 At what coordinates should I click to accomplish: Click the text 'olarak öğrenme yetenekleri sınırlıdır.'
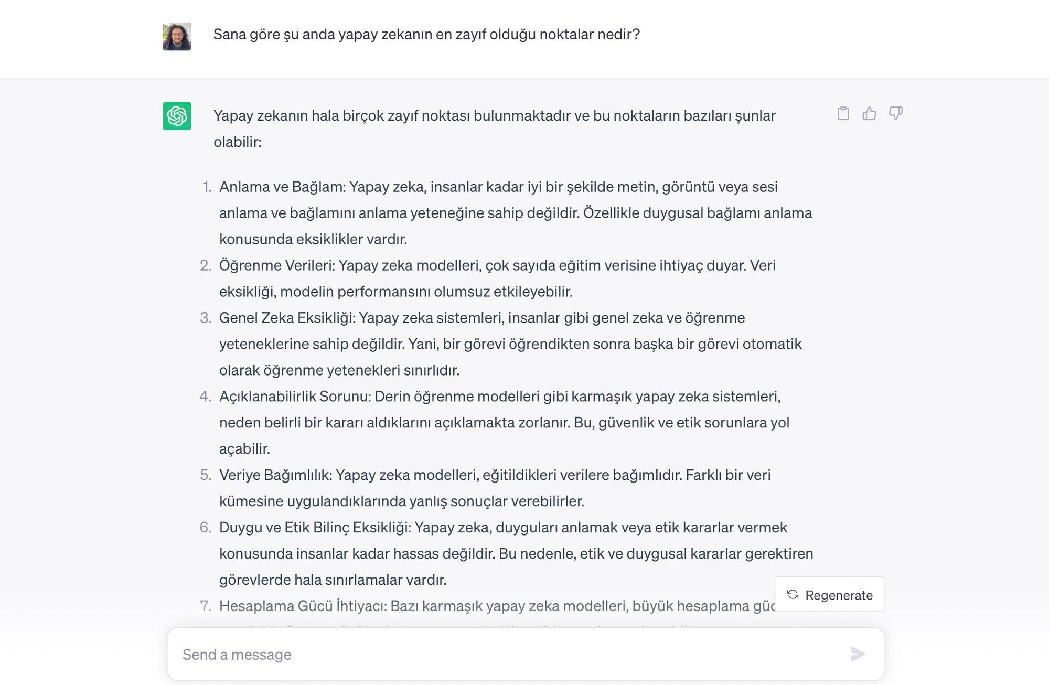pyautogui.click(x=339, y=370)
